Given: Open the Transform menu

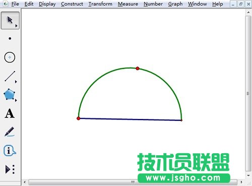Looking at the screenshot, I should (100, 4).
